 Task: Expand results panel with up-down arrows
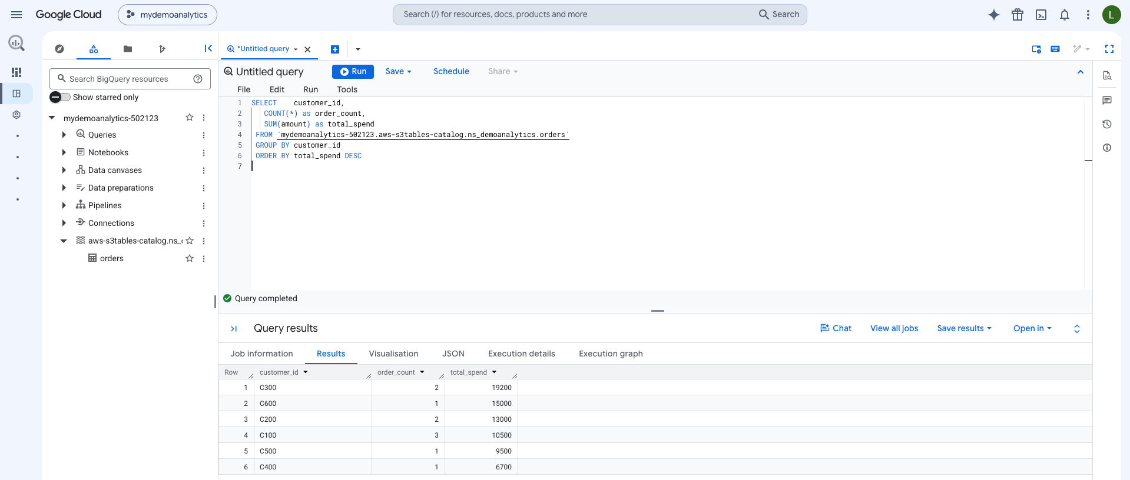pos(1077,329)
